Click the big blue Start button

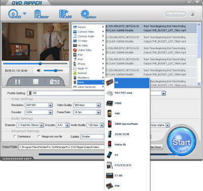[182, 142]
